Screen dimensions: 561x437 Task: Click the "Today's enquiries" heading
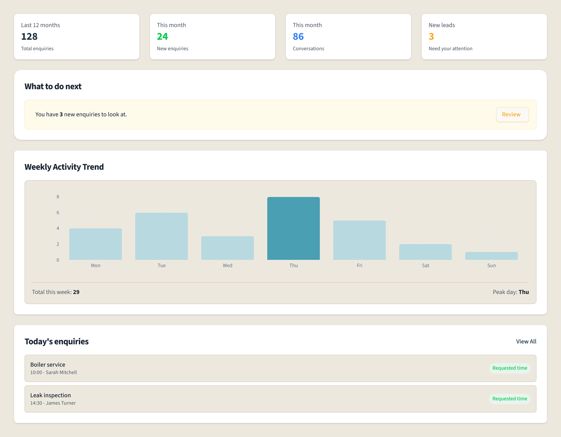56,341
